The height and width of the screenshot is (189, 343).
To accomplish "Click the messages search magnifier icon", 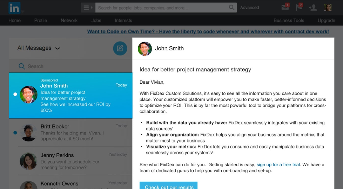I will (x=22, y=66).
